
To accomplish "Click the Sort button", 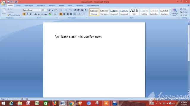I will (x=82, y=10).
